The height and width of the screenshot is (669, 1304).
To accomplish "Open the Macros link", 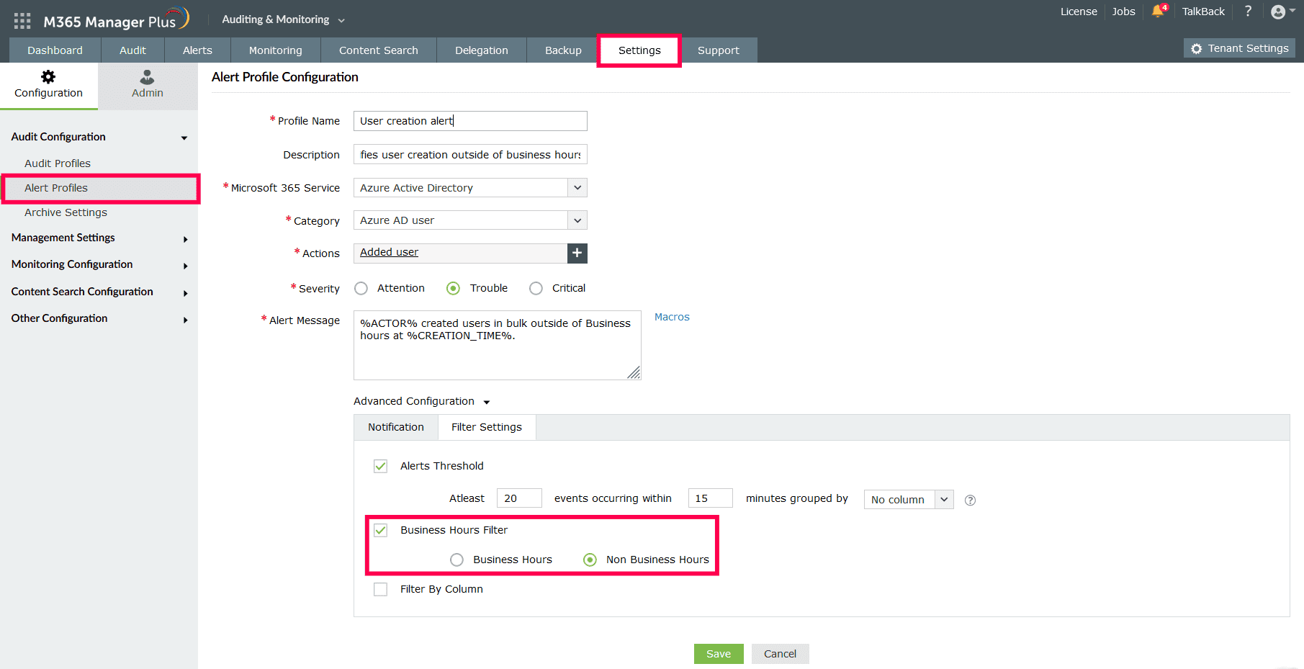I will 672,317.
